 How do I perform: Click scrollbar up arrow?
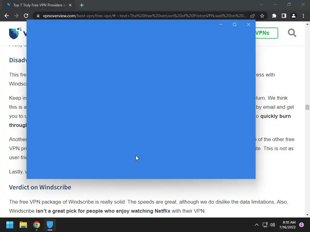pyautogui.click(x=307, y=24)
